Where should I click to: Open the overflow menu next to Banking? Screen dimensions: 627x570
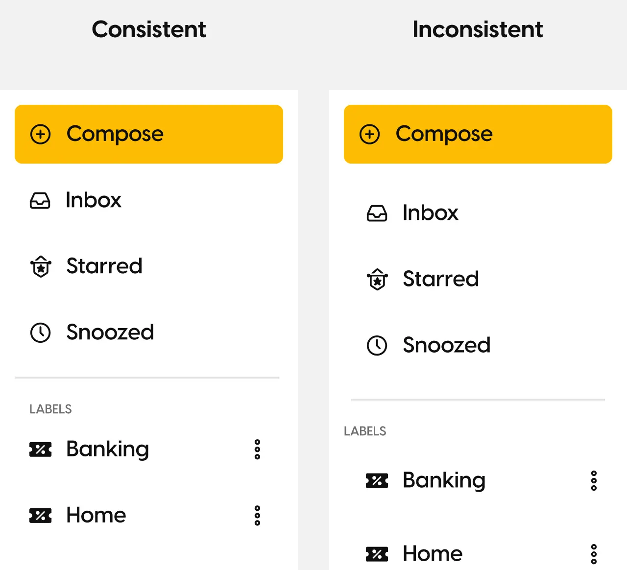tap(257, 449)
